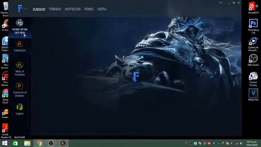Close the launcher window
Screen dimensions: 261x147
pos(239,3)
